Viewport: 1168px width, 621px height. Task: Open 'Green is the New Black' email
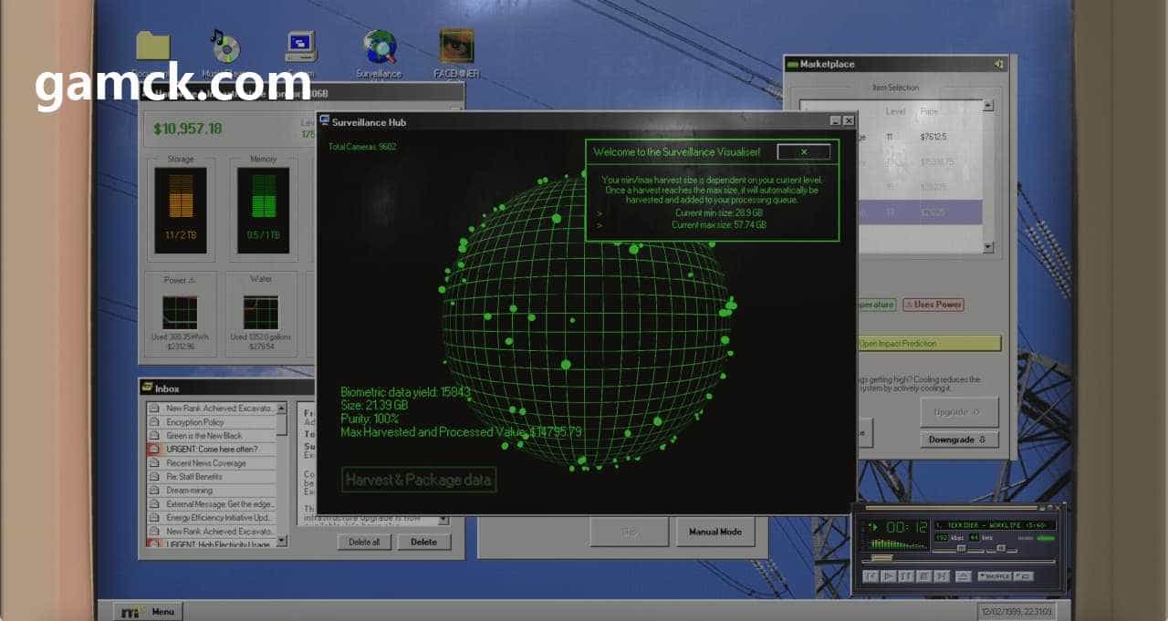click(211, 436)
